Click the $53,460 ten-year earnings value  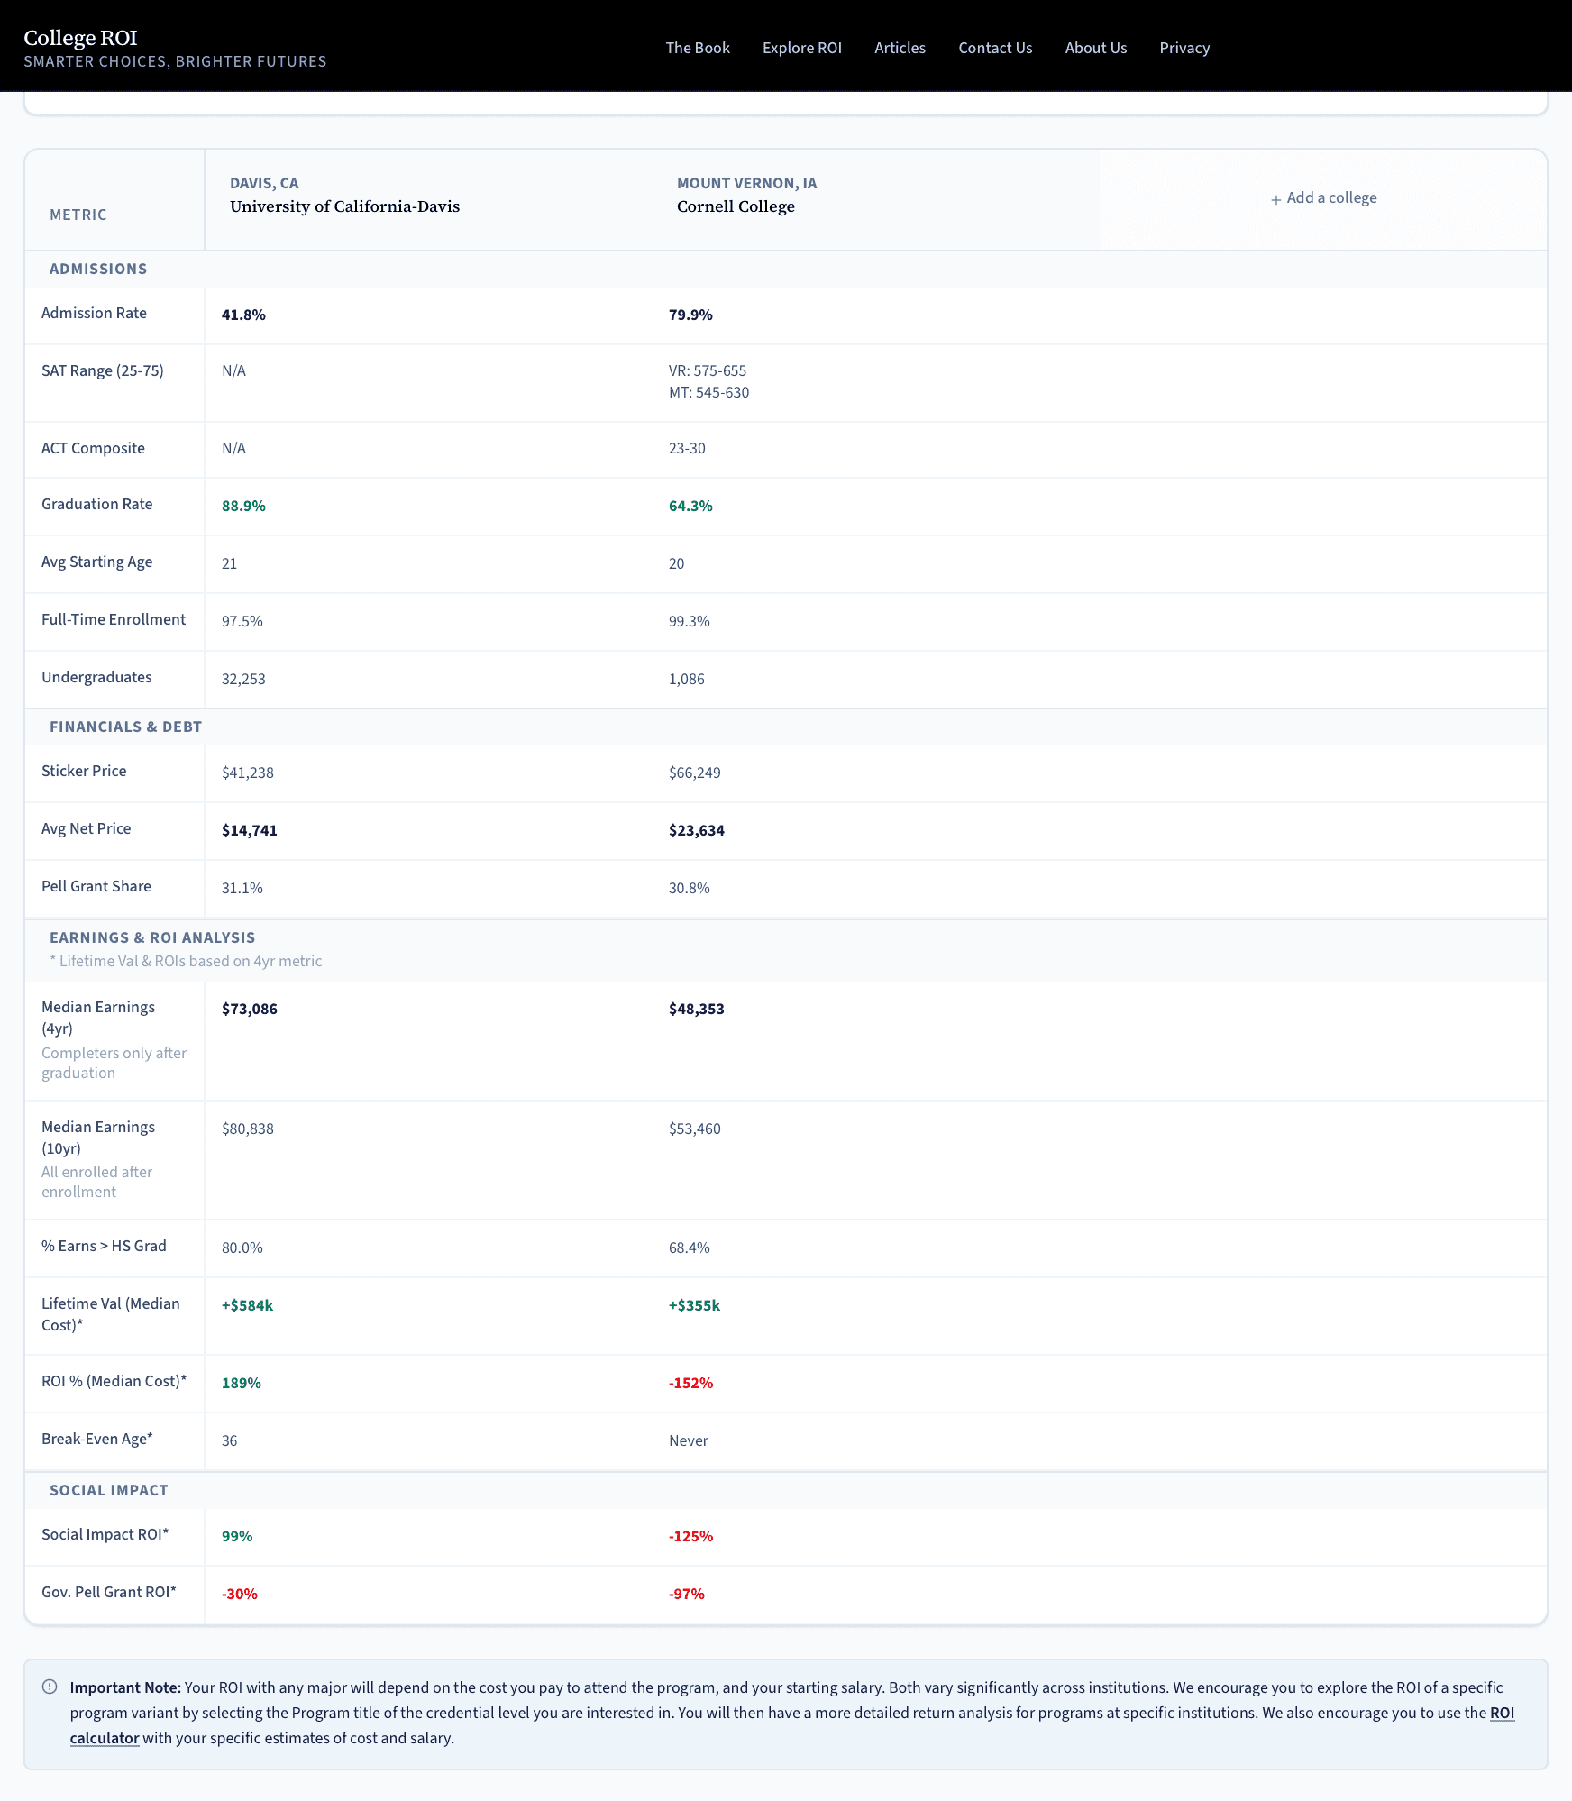pos(695,1129)
